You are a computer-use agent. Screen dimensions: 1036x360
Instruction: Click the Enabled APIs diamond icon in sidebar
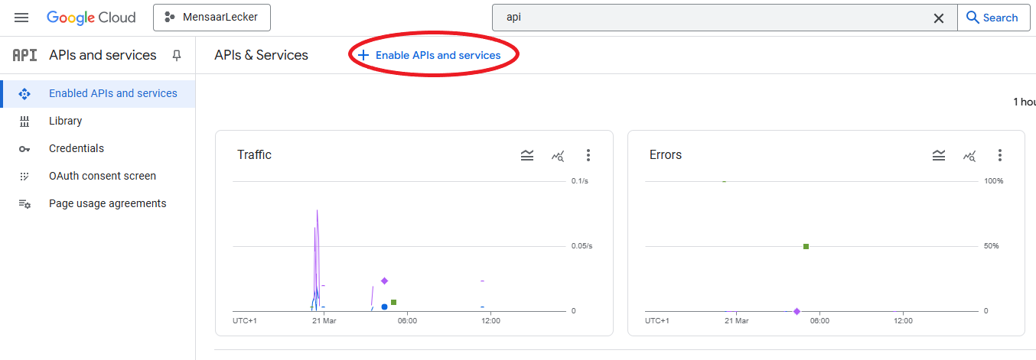point(24,94)
